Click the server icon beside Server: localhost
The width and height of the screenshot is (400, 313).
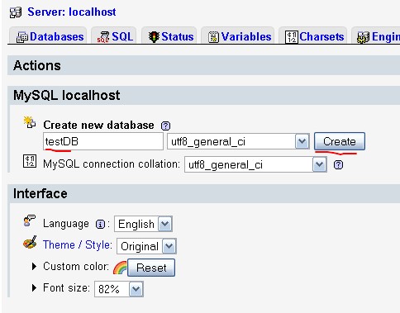pos(16,12)
